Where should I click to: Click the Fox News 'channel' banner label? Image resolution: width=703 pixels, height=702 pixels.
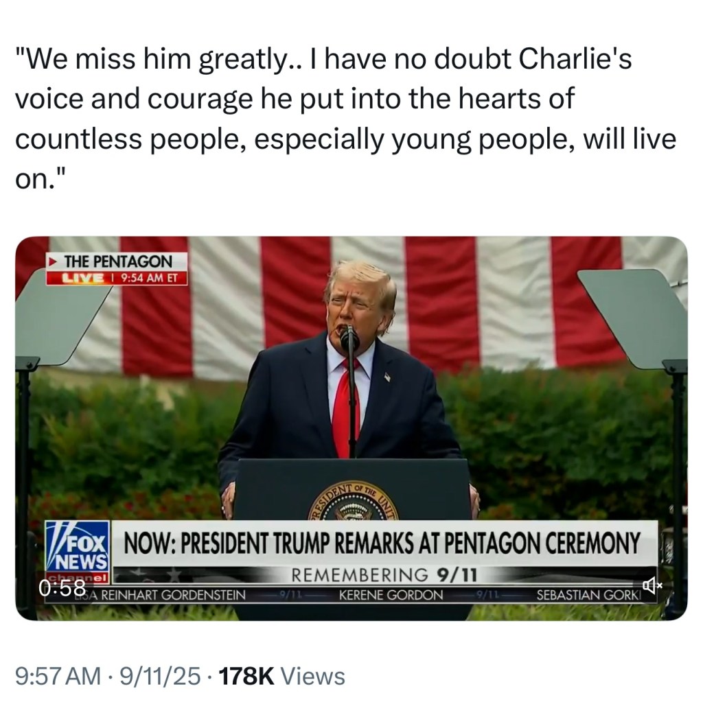(x=78, y=577)
